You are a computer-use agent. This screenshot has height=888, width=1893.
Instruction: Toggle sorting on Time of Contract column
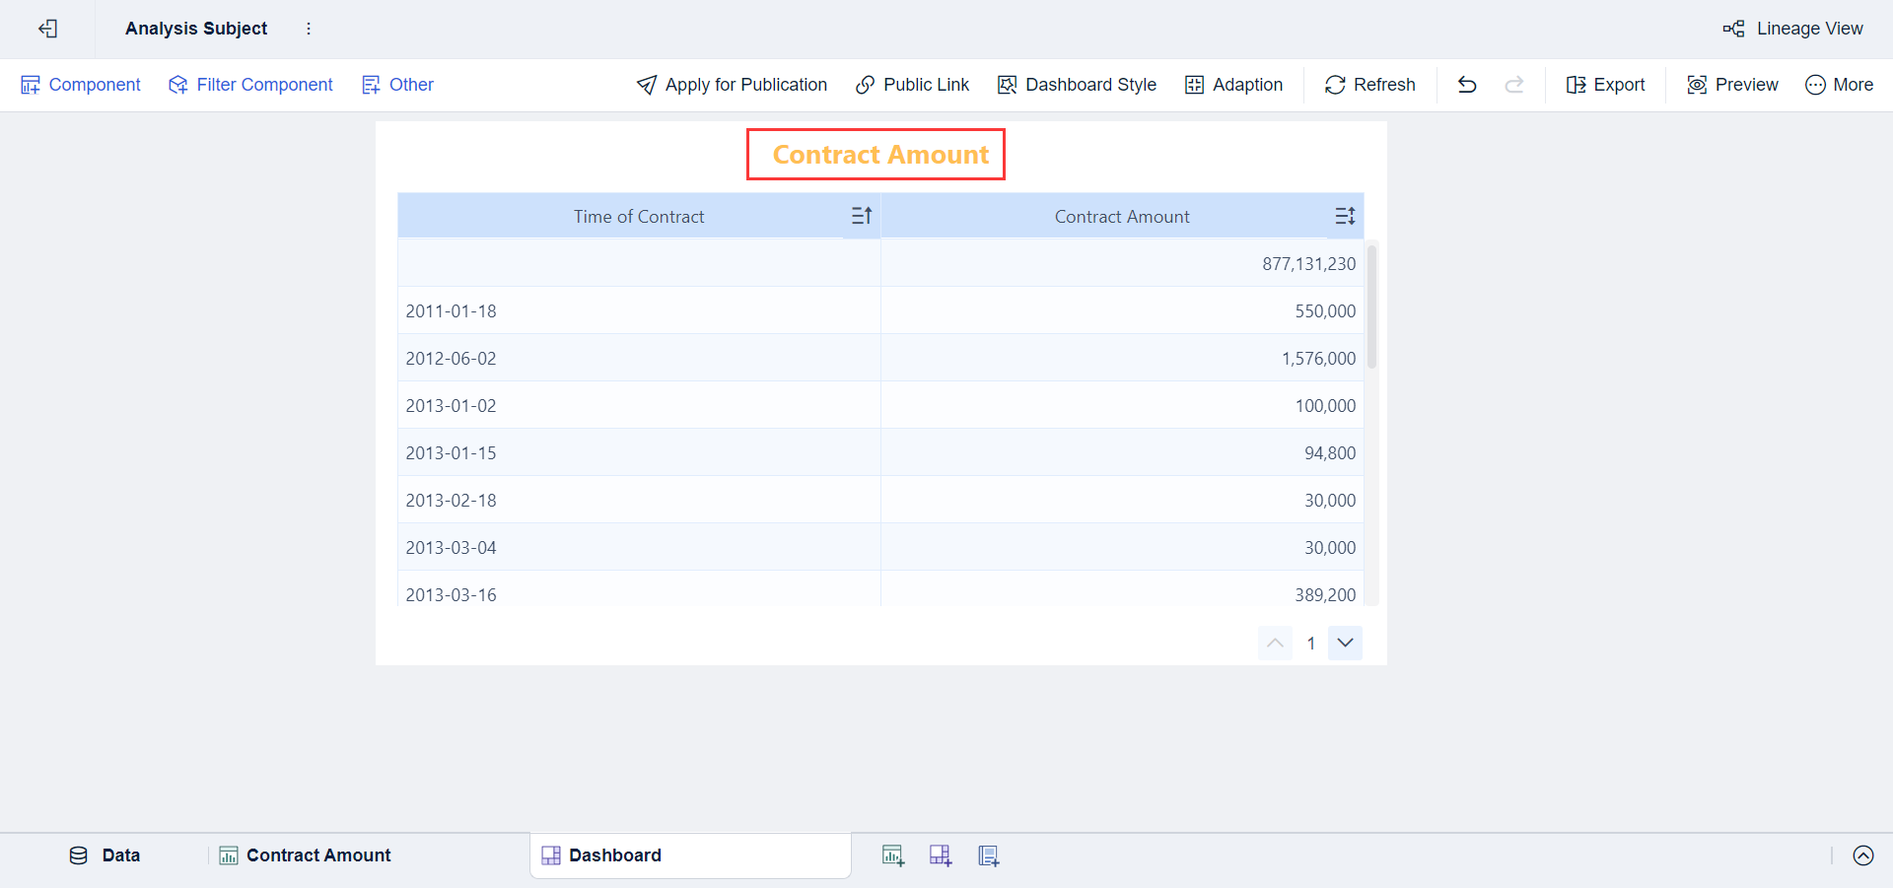pos(860,216)
